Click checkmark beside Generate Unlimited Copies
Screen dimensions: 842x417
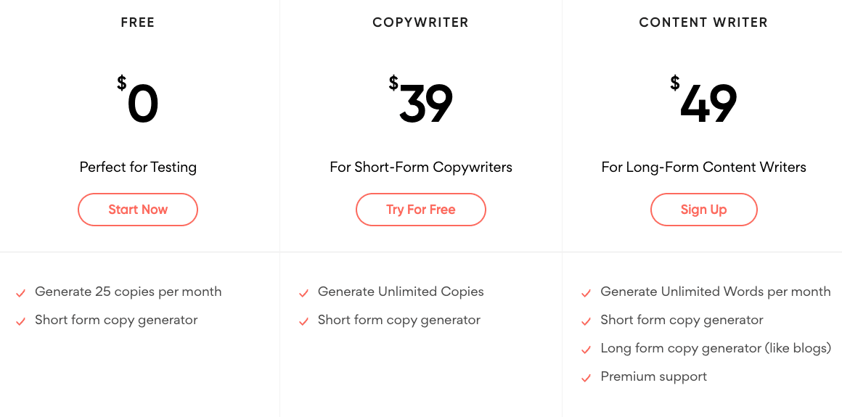(x=303, y=293)
